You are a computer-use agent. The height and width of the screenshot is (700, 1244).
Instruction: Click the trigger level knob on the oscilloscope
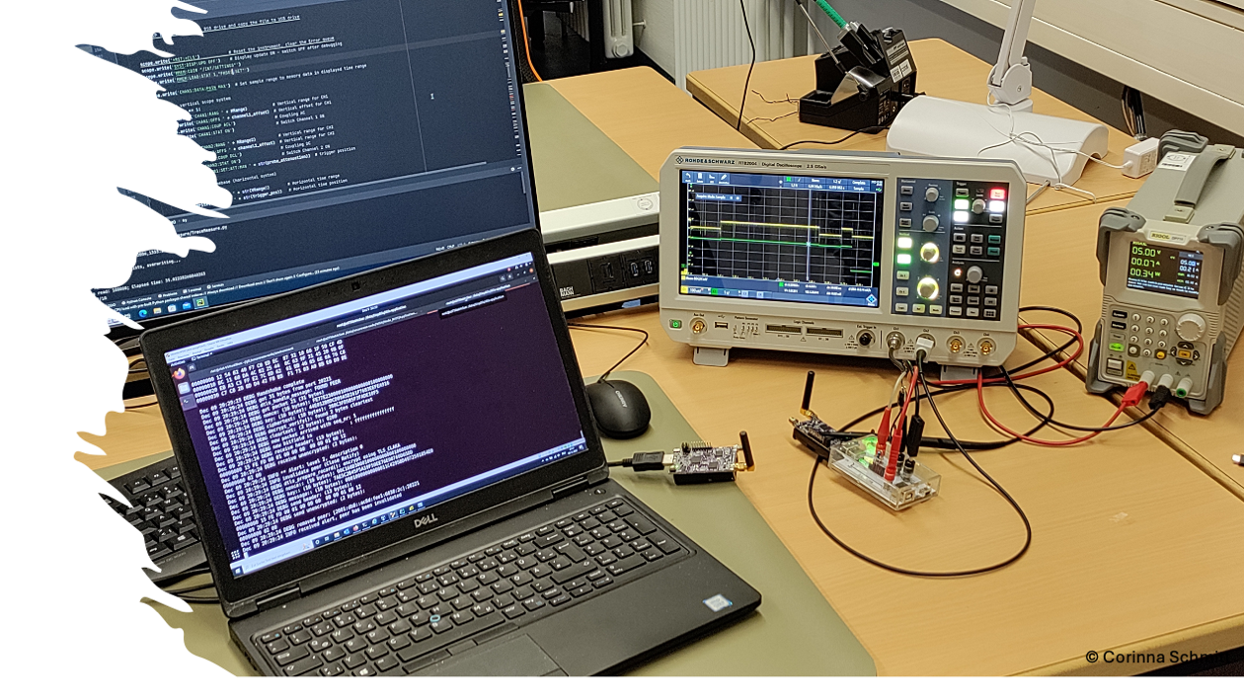coord(978,206)
